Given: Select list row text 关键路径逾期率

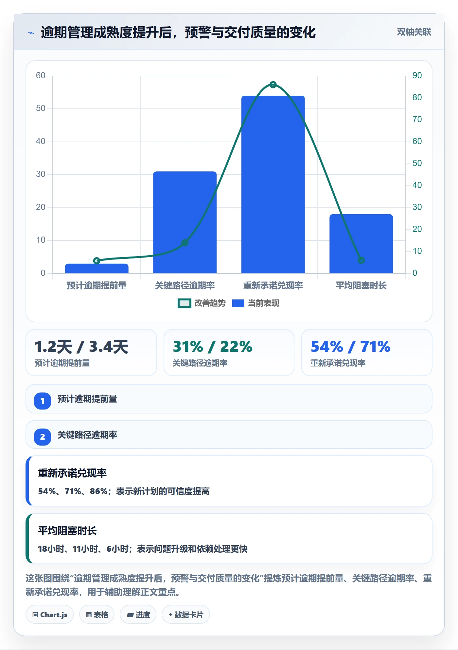Looking at the screenshot, I should coord(87,435).
